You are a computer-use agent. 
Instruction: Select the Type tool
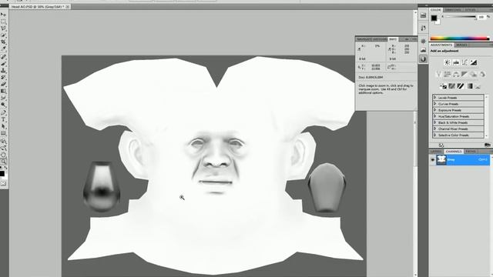[3, 119]
